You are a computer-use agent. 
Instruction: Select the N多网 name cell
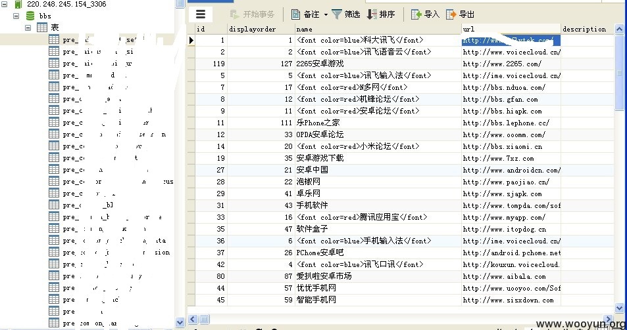coord(378,87)
